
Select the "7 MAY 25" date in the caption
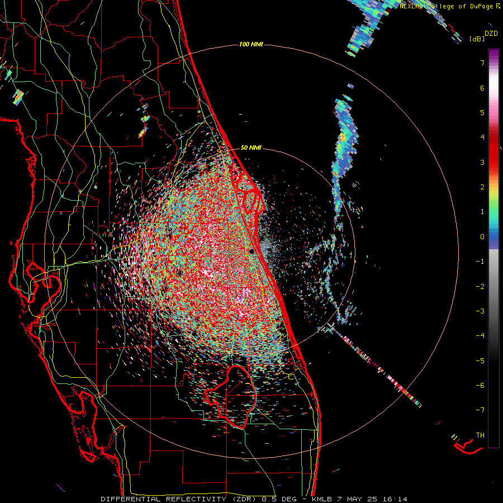point(358,499)
